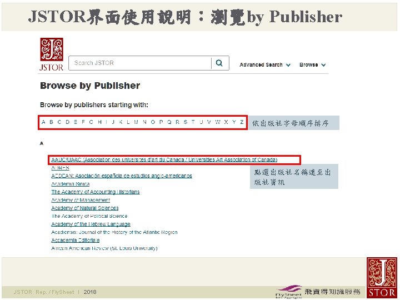Click into the Search JSTOR field
The width and height of the screenshot is (400, 300).
click(x=140, y=63)
